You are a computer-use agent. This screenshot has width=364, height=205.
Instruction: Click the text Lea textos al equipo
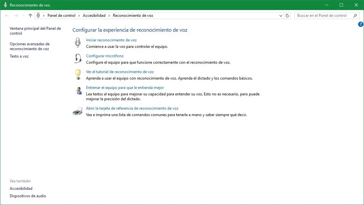pos(173,96)
